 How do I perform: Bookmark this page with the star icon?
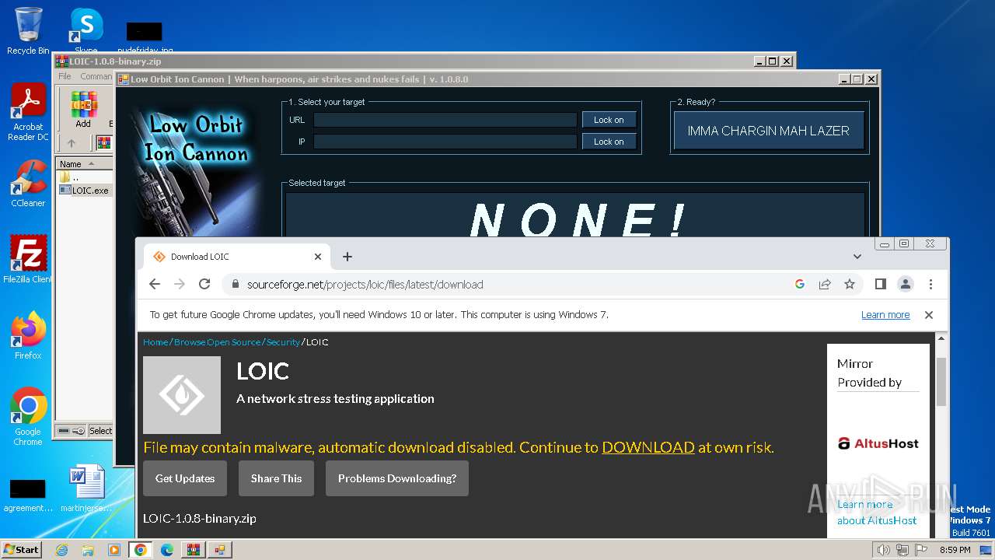point(850,285)
